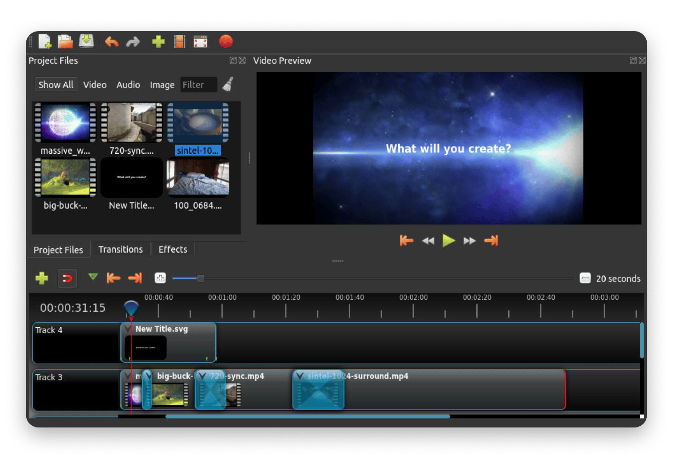The width and height of the screenshot is (673, 462).
Task: Filter project files to show only Video
Action: tap(95, 85)
